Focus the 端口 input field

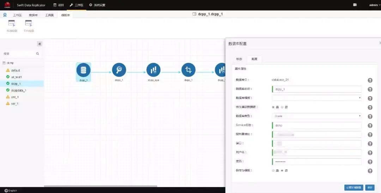[316, 143]
